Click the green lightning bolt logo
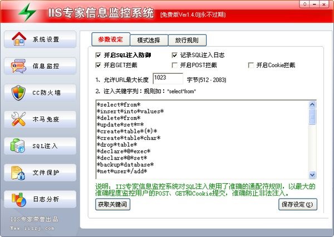 click(27, 12)
